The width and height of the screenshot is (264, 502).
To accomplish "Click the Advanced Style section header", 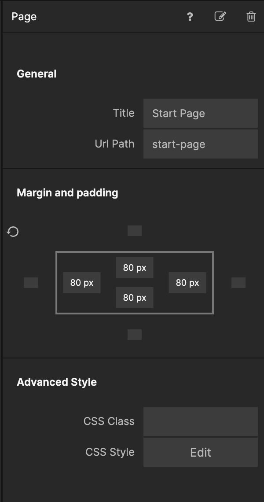I will click(x=57, y=382).
